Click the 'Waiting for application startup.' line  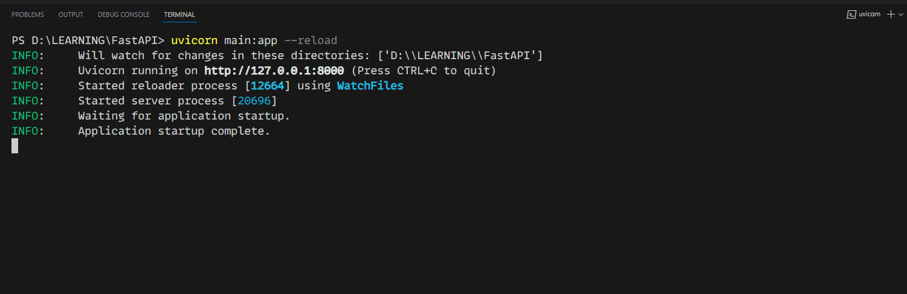[184, 116]
